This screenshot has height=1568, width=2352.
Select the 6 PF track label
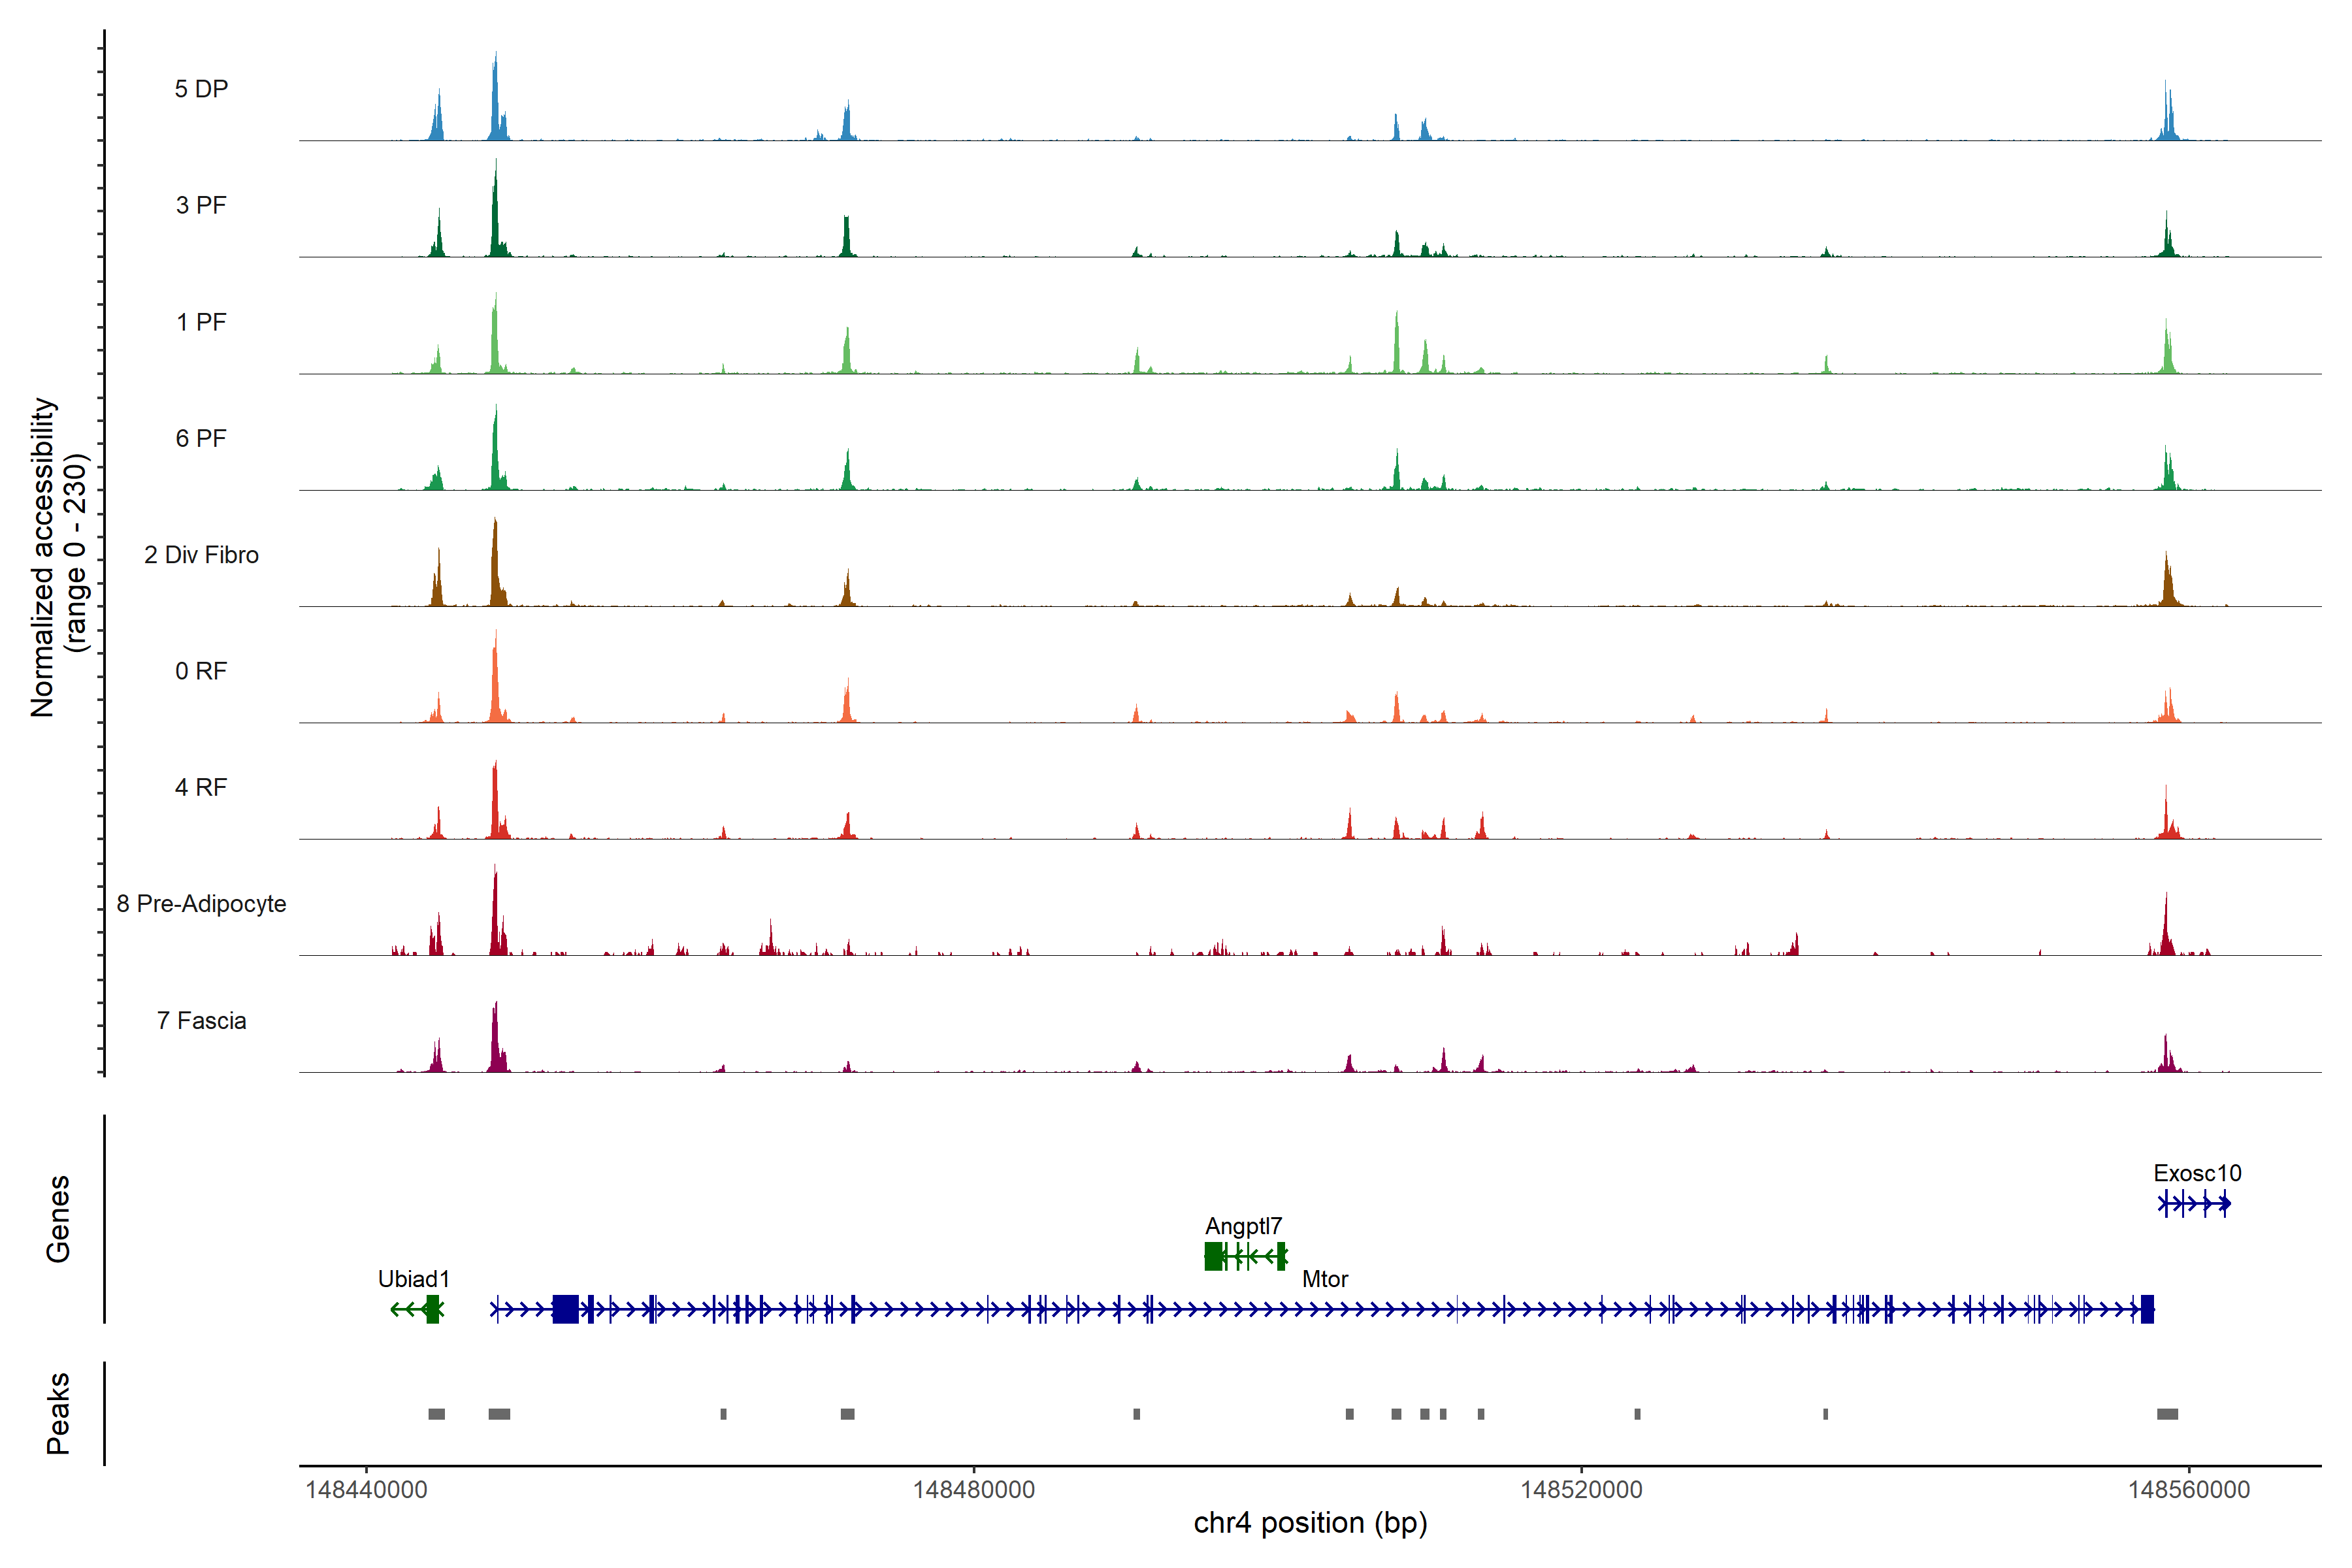pos(201,438)
